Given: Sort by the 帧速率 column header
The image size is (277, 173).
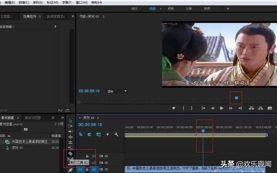Looking at the screenshot, I should [x=56, y=136].
